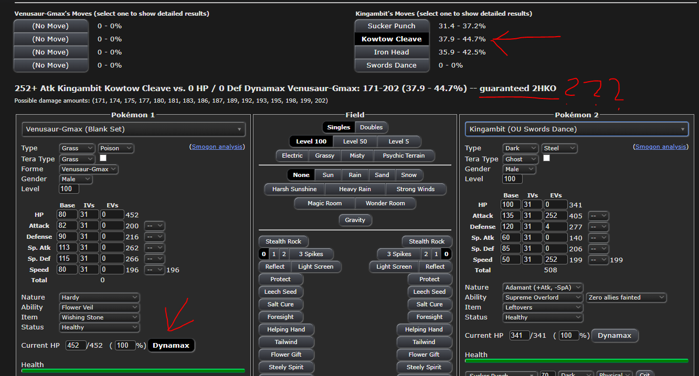Screen dimensions: 699x376
Task: Select Harsh Sunshine weather
Action: click(294, 189)
